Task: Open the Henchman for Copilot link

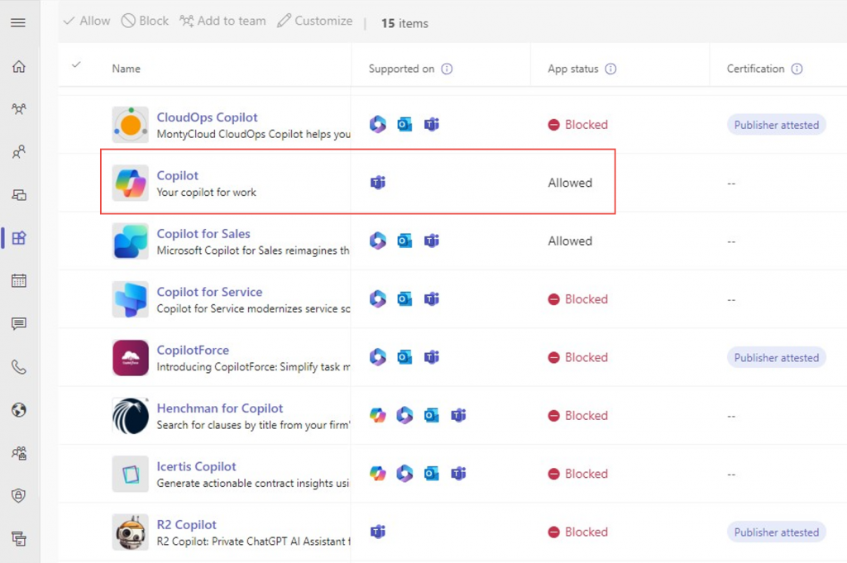Action: 220,408
